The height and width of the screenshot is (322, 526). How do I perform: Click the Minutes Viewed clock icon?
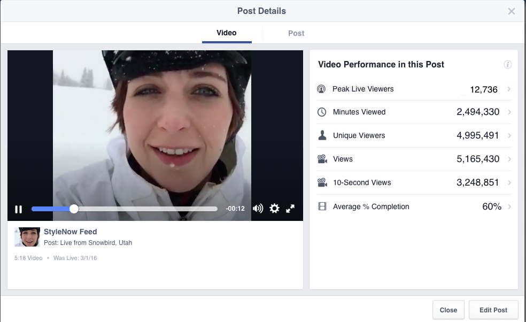pos(321,112)
